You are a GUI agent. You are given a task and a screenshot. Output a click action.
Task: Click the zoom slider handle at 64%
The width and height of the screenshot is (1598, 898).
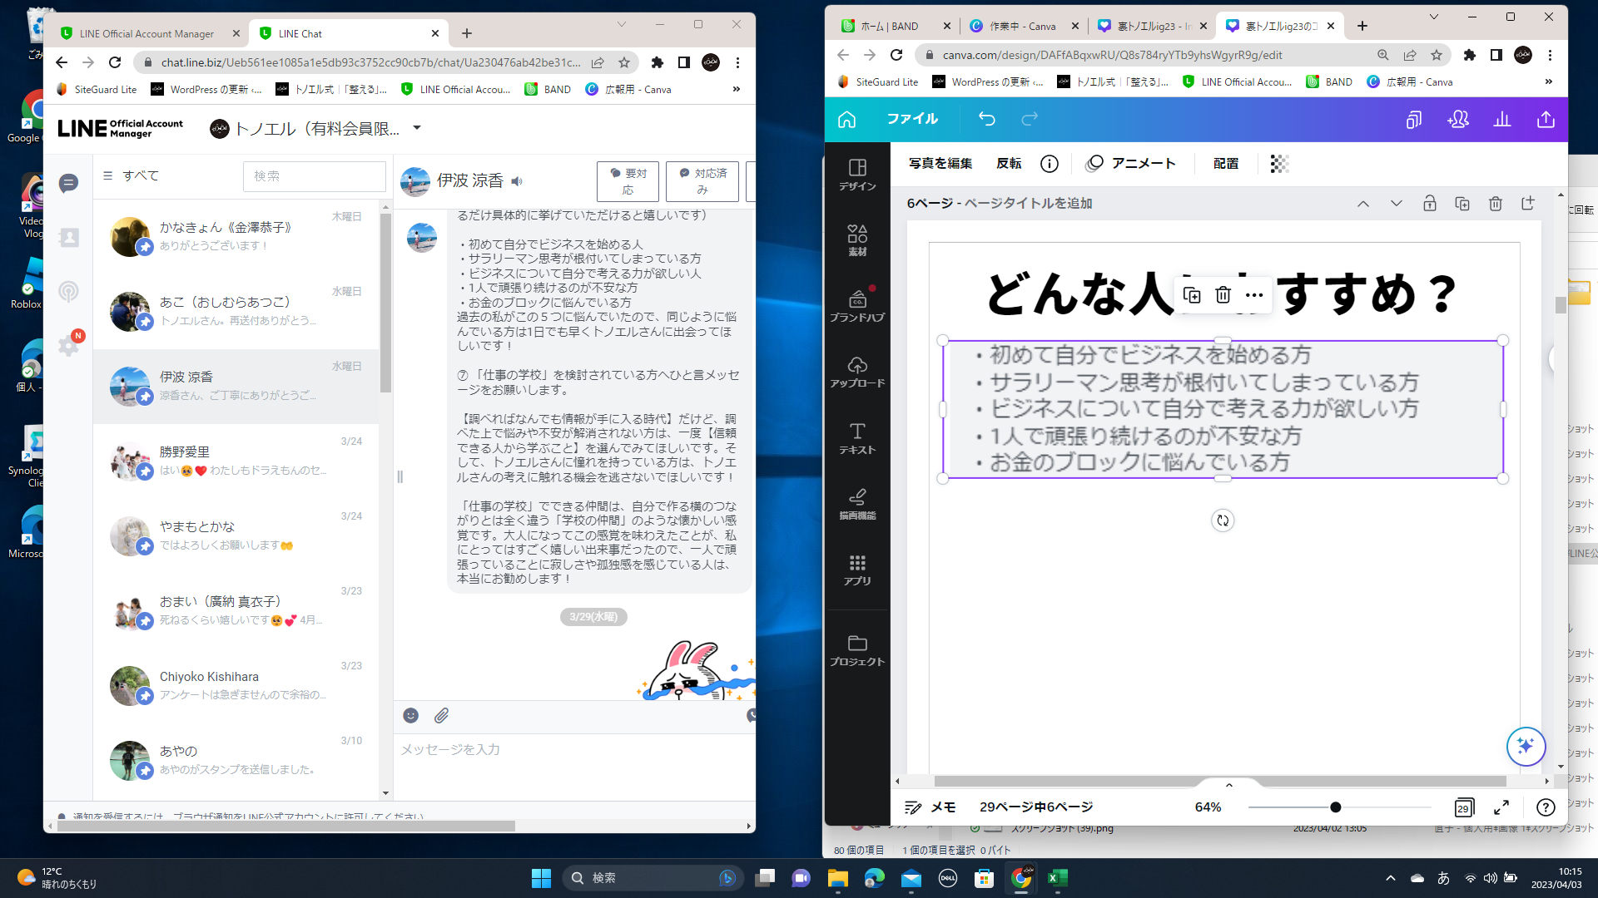(1335, 807)
